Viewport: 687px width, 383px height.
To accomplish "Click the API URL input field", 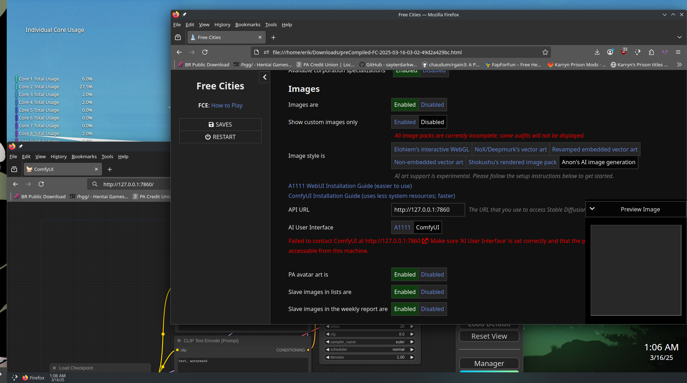I will (428, 210).
